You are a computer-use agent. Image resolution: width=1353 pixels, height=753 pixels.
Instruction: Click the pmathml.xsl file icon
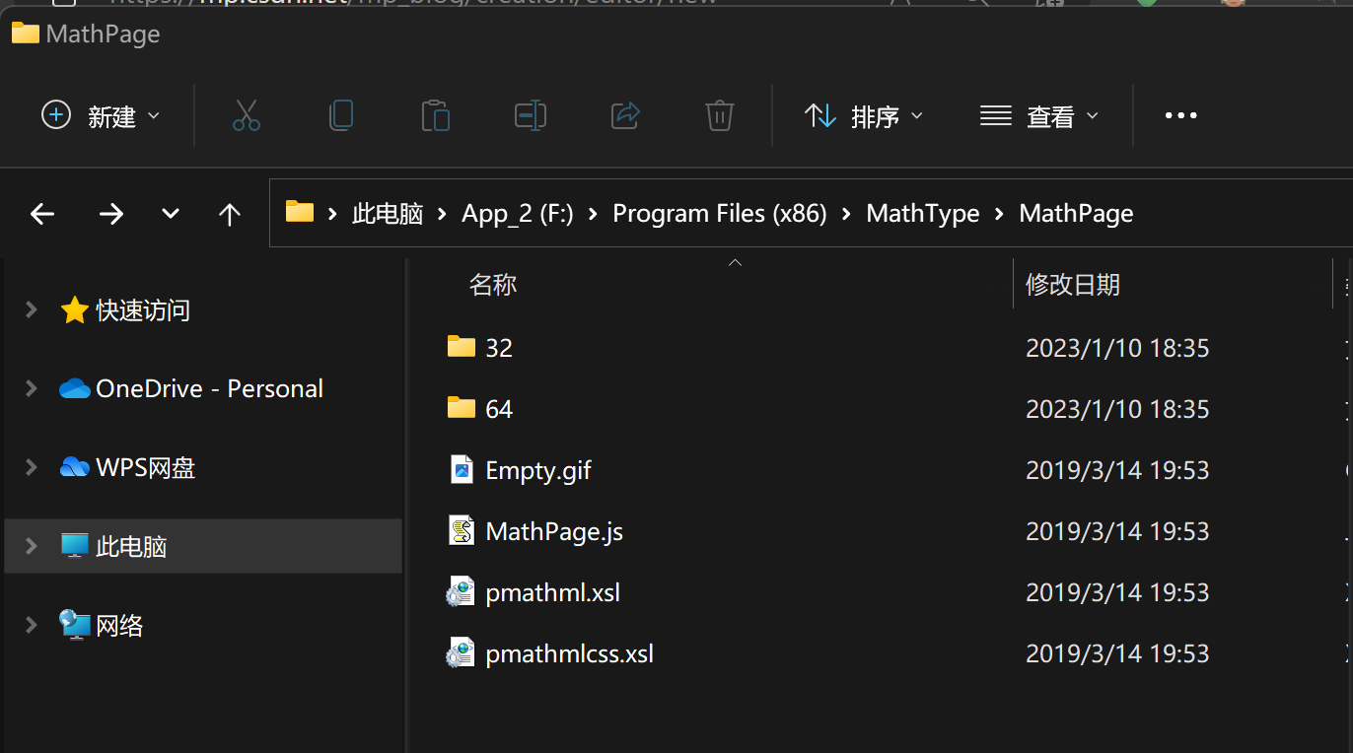click(x=461, y=591)
